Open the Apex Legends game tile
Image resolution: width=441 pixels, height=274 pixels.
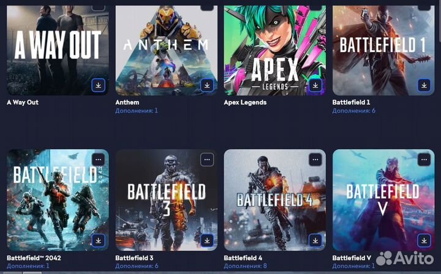point(275,50)
